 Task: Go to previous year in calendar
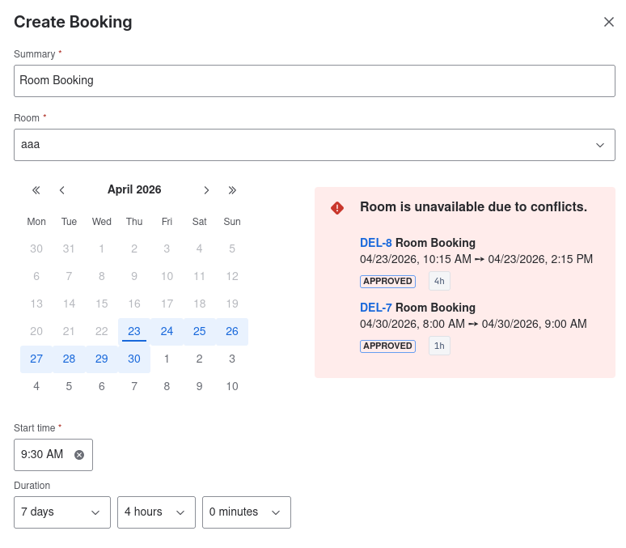(x=36, y=190)
